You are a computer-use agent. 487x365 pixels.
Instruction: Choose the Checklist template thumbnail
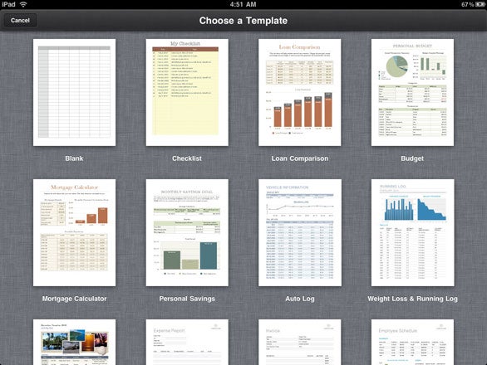point(187,92)
